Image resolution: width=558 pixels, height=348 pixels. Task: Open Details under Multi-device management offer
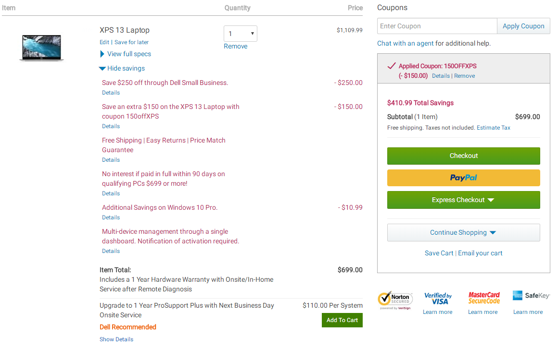pos(111,251)
